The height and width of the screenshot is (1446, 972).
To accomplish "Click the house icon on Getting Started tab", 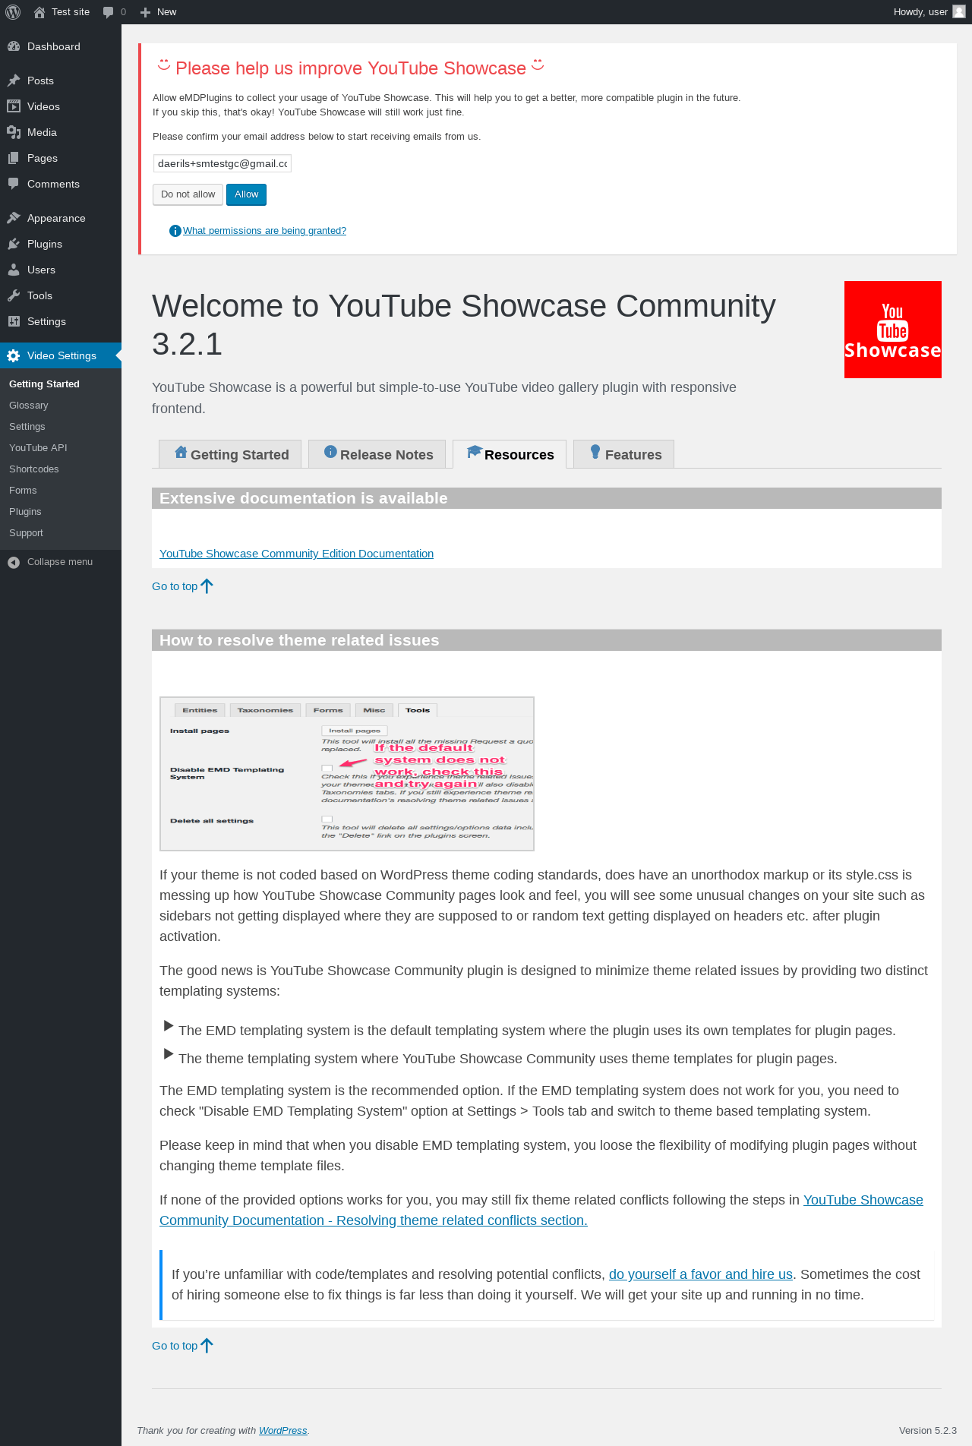I will click(181, 453).
